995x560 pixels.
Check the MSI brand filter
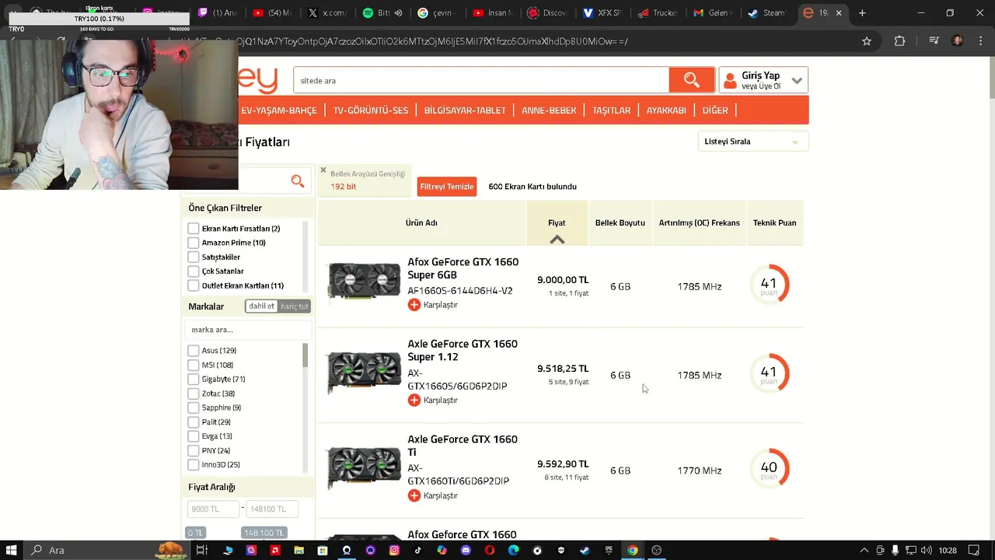click(x=194, y=365)
